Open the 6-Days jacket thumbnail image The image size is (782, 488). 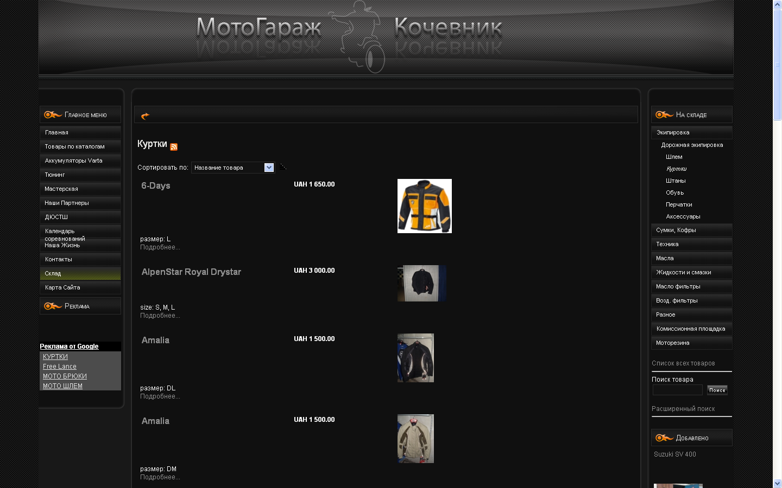[425, 206]
